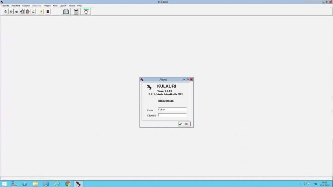The image size is (333, 187).
Task: Click the open book toolbar icon
Action: pyautogui.click(x=66, y=11)
